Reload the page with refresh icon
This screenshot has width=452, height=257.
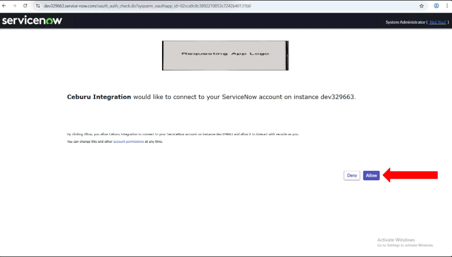click(x=25, y=6)
